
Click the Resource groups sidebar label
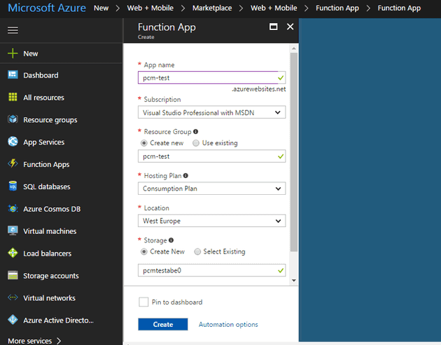[50, 120]
